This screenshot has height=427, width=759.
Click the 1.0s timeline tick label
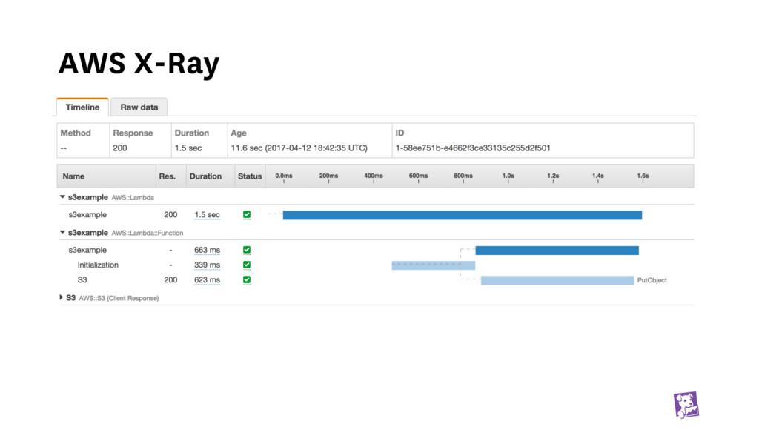[x=508, y=176]
